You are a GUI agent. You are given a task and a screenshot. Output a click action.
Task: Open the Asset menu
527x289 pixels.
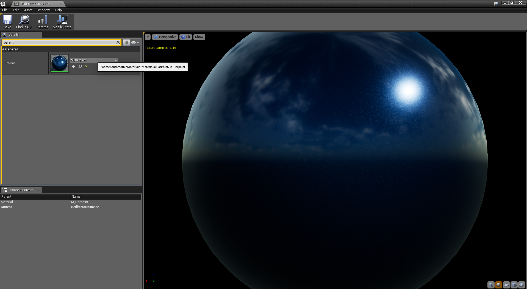[x=28, y=10]
